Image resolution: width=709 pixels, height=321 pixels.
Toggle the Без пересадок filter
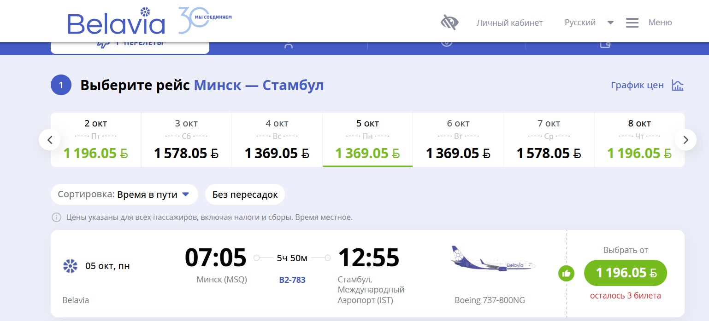tap(245, 195)
